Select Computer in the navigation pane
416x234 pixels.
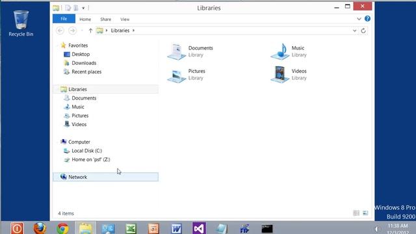tap(79, 142)
